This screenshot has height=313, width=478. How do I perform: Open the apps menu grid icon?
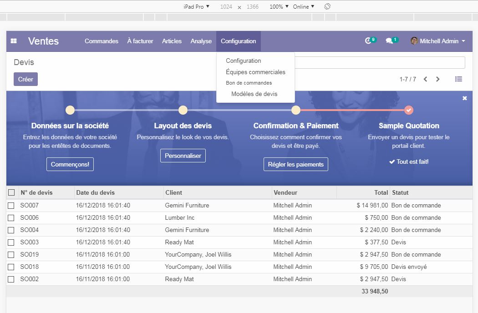click(x=13, y=41)
